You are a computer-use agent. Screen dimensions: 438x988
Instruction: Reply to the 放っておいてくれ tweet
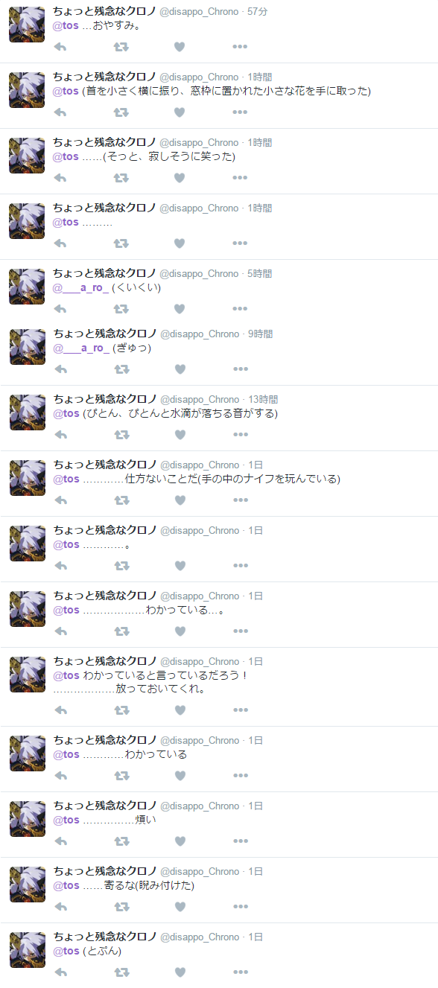61,710
